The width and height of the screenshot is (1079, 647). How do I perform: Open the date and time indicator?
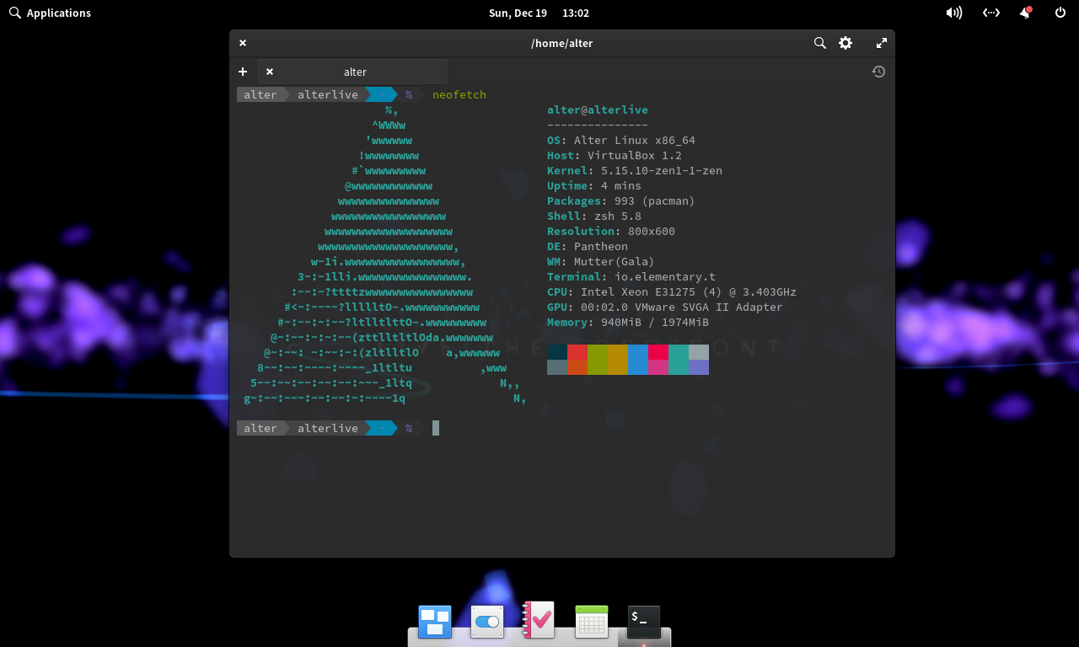(x=539, y=13)
